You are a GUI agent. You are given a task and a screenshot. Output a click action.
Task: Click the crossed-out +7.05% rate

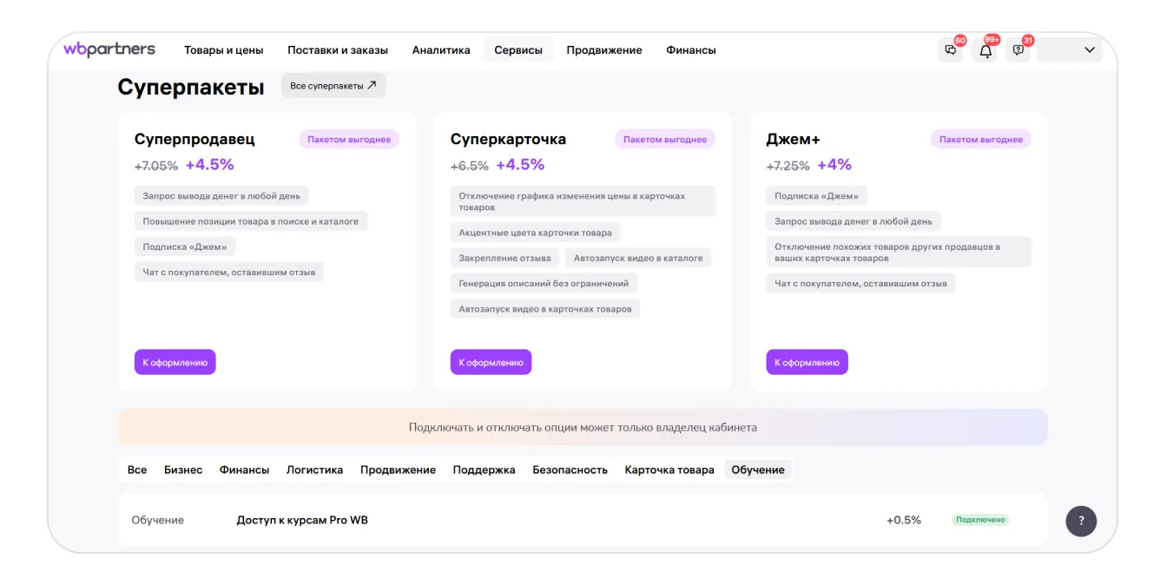click(156, 166)
